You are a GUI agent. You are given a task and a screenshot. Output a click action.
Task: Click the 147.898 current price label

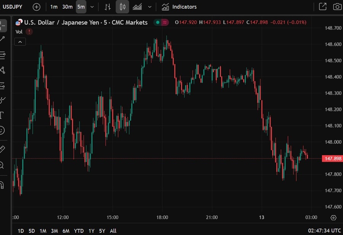pyautogui.click(x=331, y=159)
